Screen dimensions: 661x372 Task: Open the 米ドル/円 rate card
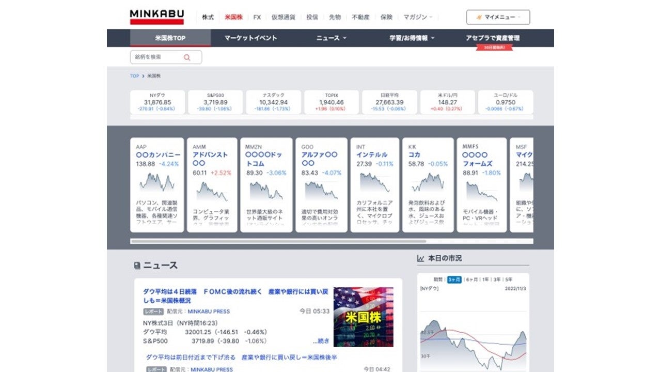pyautogui.click(x=447, y=102)
